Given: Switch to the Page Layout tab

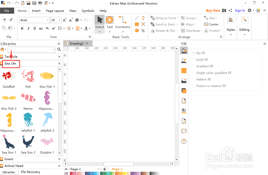Looking at the screenshot, I should click(55, 11).
